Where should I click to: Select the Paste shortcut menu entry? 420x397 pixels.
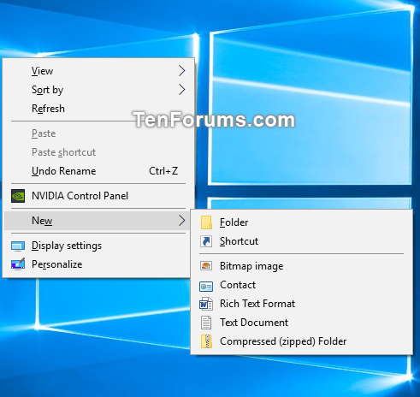[x=98, y=152]
